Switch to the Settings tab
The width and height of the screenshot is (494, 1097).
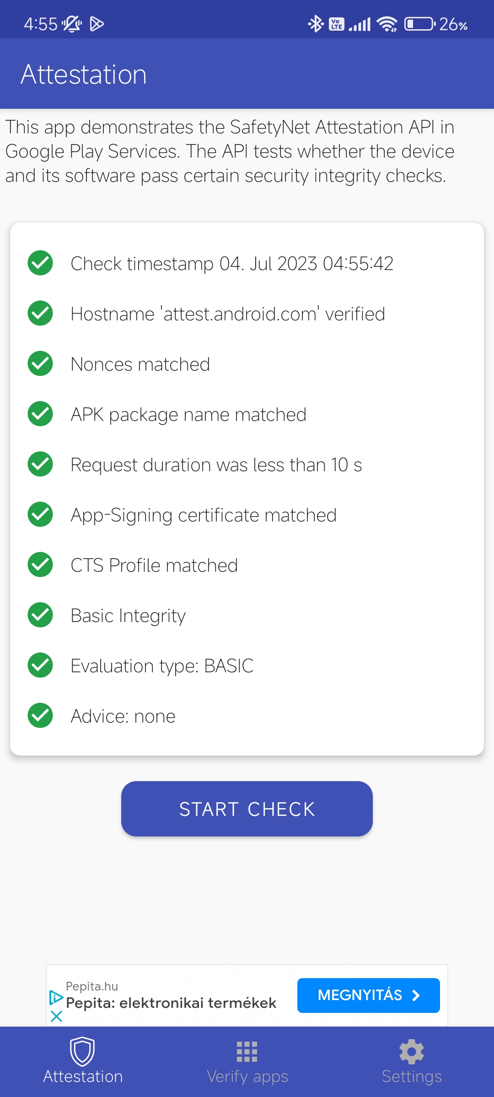tap(412, 1062)
